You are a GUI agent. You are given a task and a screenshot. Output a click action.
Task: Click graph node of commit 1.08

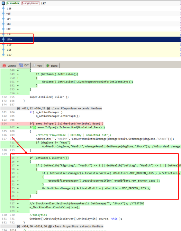coord(4,50)
